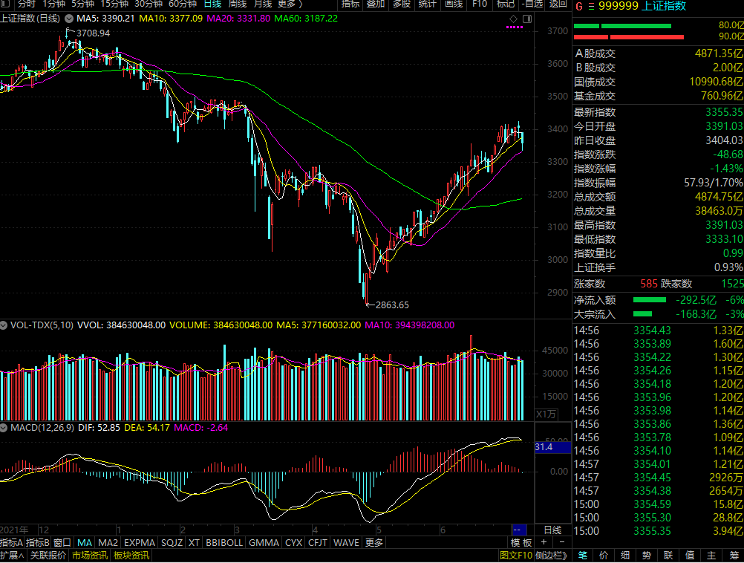Open the 市场资讯 market news tab

pos(89,556)
